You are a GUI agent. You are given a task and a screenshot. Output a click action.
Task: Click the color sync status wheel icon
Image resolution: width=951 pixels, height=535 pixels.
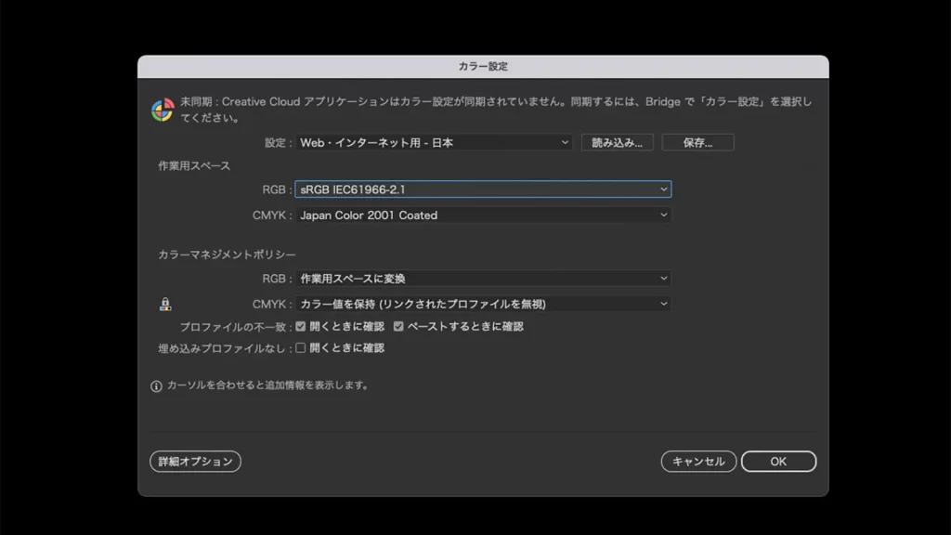click(x=163, y=110)
